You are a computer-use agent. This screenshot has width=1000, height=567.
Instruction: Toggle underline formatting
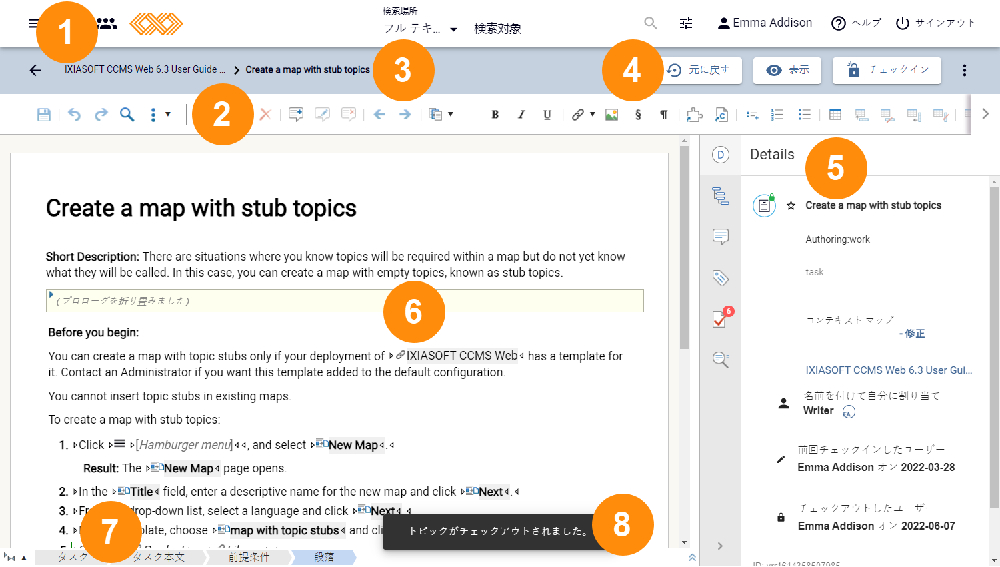[x=547, y=115]
